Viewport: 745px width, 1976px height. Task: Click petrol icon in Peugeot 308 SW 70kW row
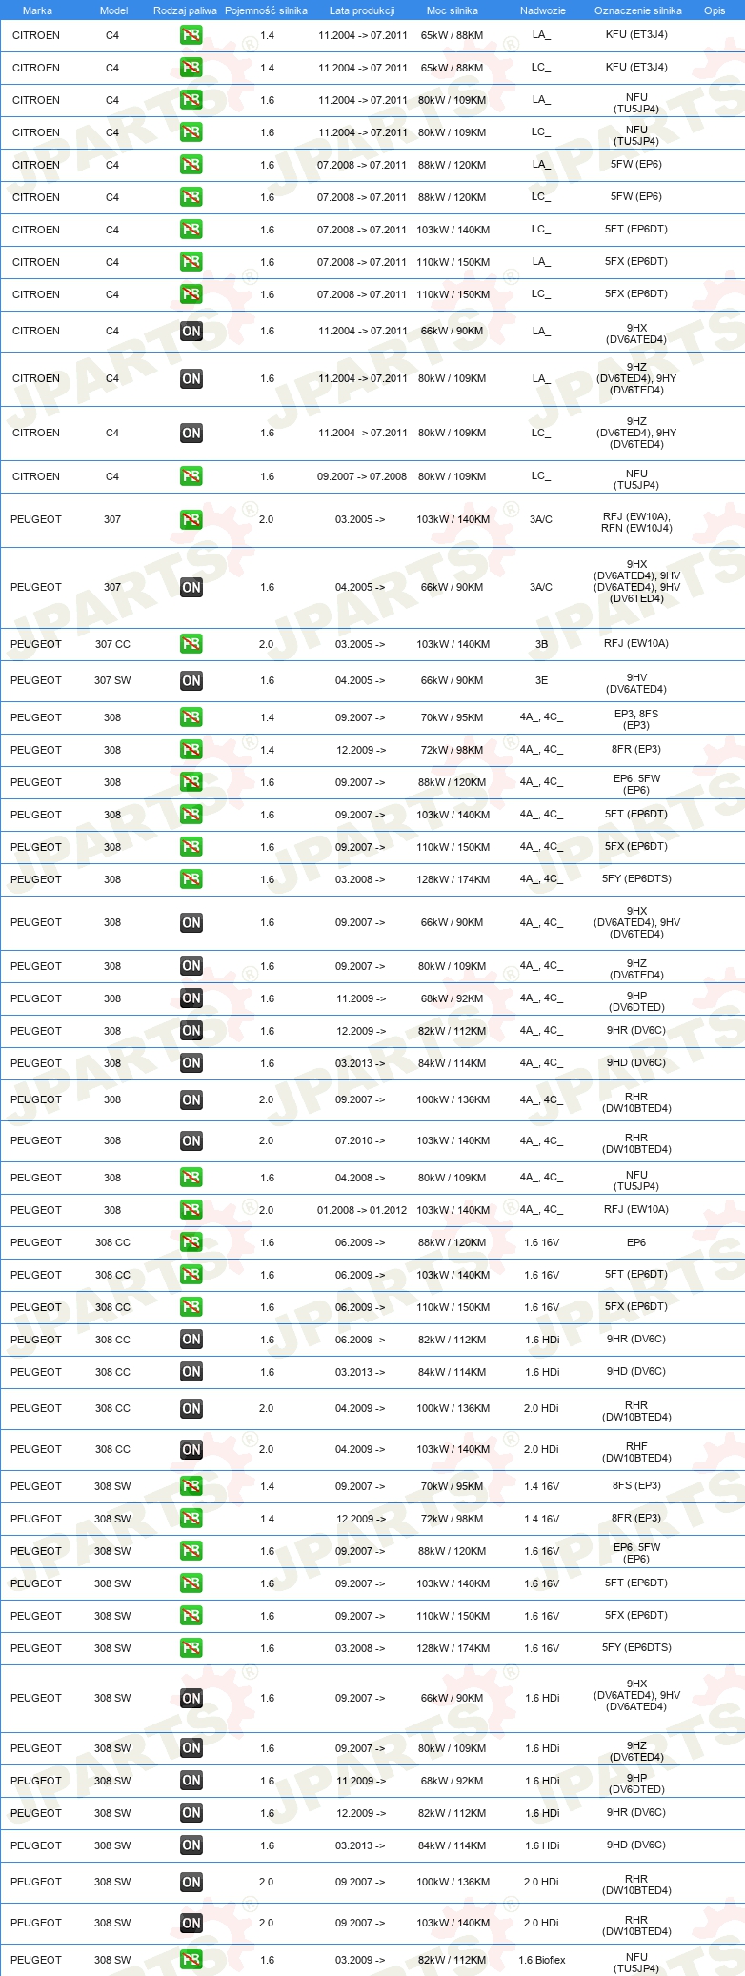(191, 1487)
